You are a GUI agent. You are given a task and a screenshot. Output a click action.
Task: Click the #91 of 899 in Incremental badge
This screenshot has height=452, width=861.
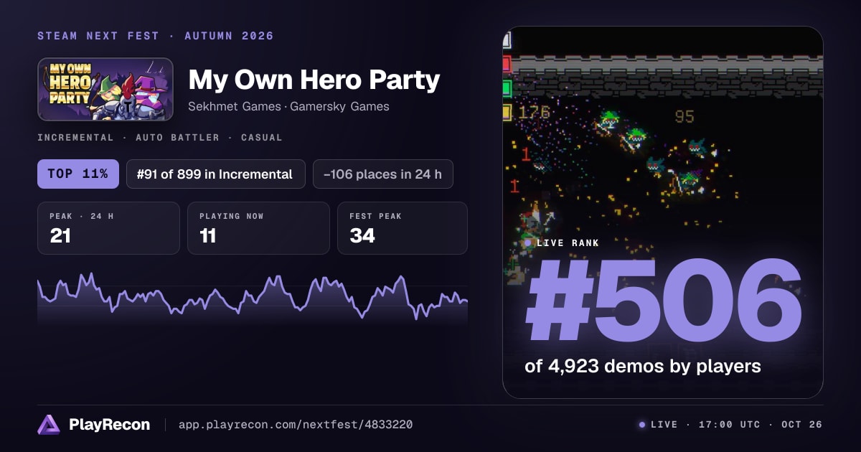[216, 174]
